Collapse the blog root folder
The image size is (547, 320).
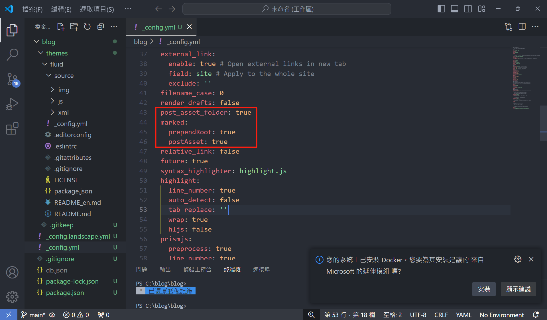36,42
